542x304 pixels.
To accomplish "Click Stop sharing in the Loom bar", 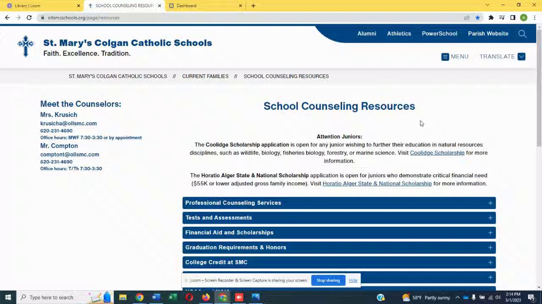I will pyautogui.click(x=328, y=280).
